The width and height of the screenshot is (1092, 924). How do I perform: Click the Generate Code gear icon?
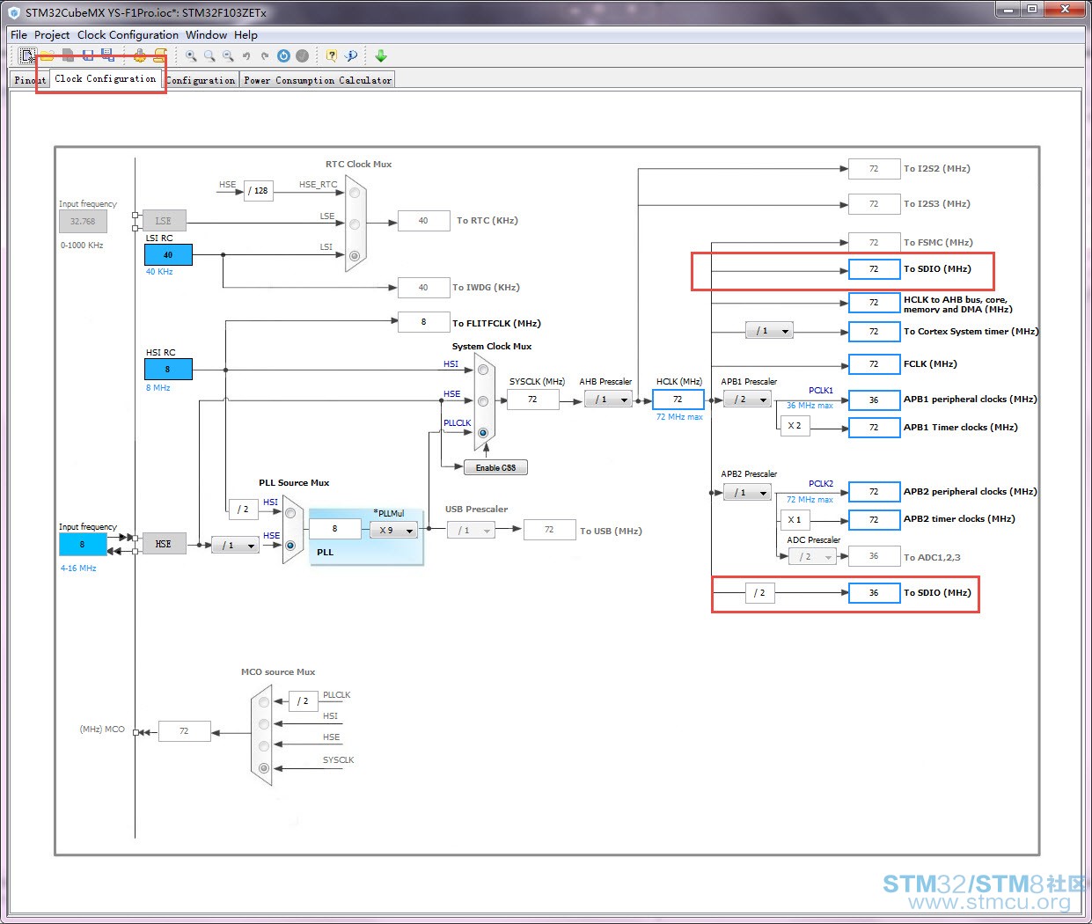coord(139,55)
